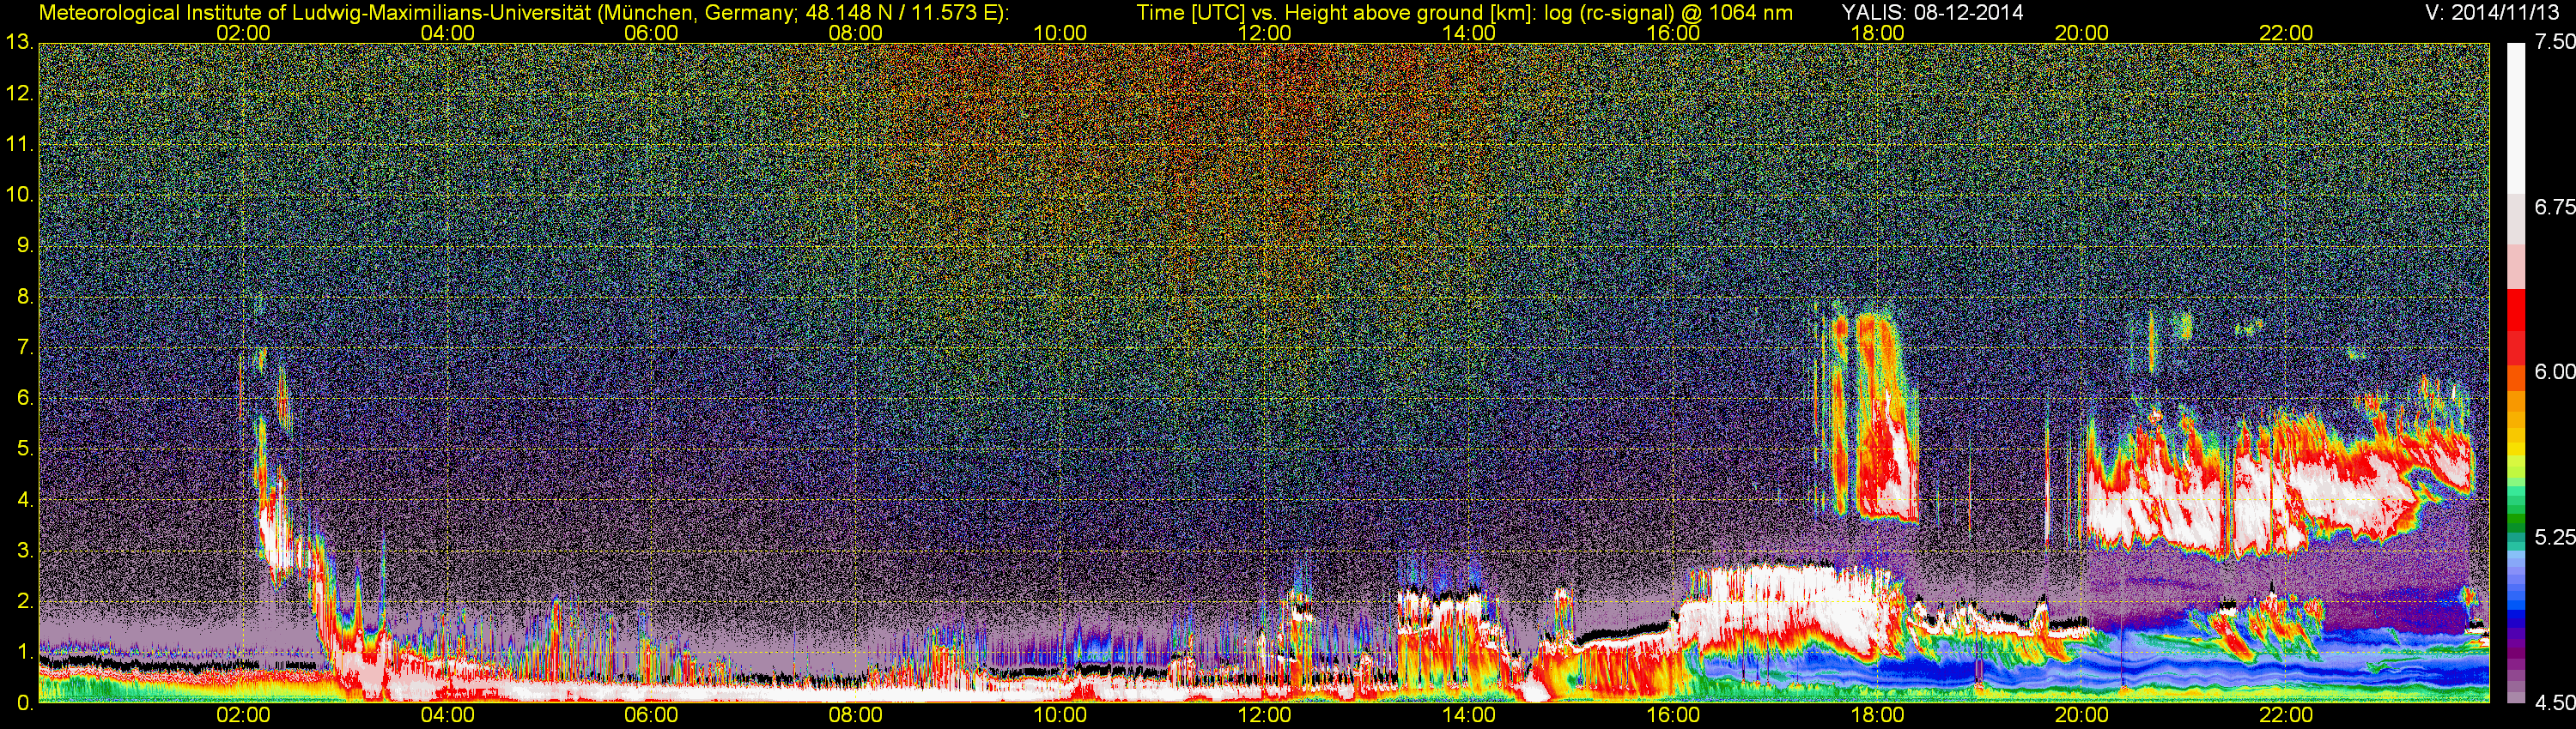Pick the 13 km height axis label

(x=18, y=43)
